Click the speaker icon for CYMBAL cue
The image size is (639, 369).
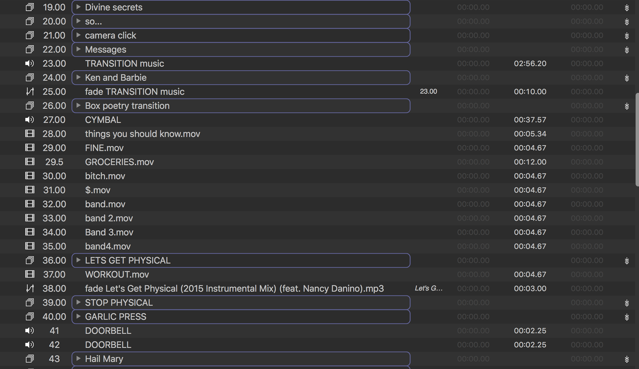click(x=30, y=120)
